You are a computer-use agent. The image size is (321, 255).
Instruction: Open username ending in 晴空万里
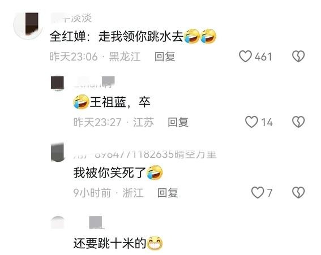click(x=145, y=154)
